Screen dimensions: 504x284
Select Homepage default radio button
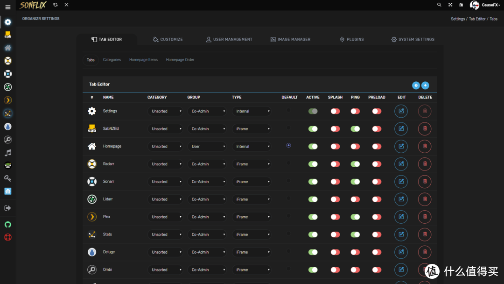pyautogui.click(x=288, y=145)
